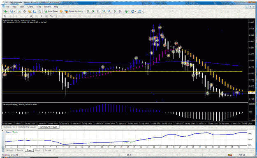Click the Indicators list icon
The image size is (257, 158).
pos(126,11)
